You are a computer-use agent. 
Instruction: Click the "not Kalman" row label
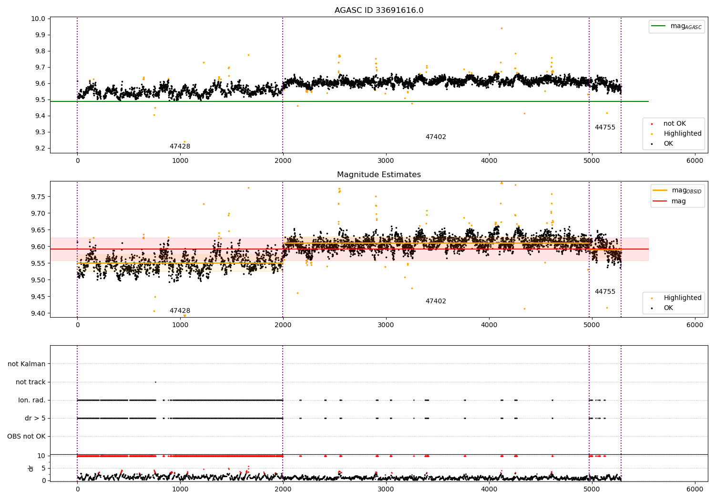pos(27,364)
